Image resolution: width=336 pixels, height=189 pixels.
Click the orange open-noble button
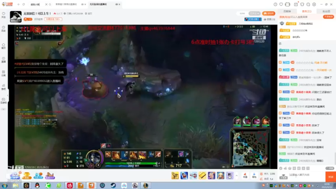(x=328, y=17)
